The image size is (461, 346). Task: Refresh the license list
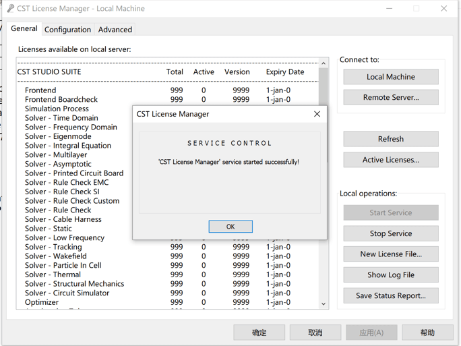[x=391, y=139]
